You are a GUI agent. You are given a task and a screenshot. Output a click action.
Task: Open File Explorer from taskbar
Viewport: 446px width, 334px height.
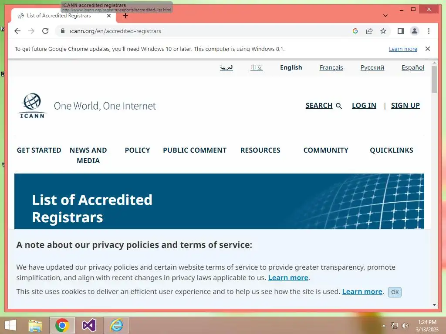pos(35,325)
